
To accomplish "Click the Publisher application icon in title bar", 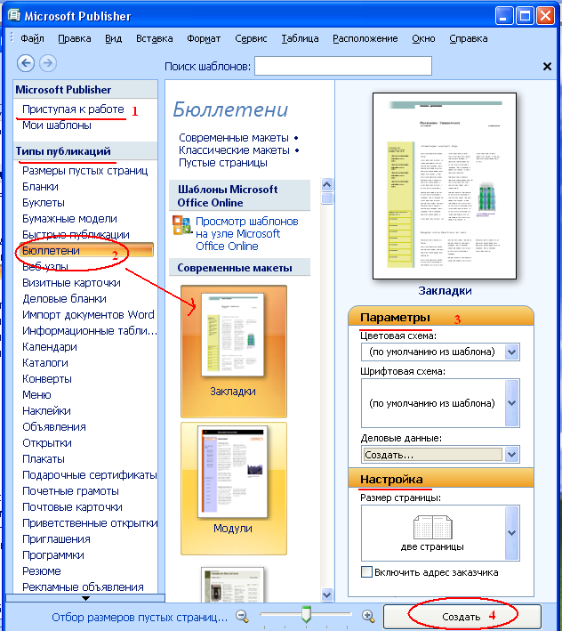I will [14, 15].
